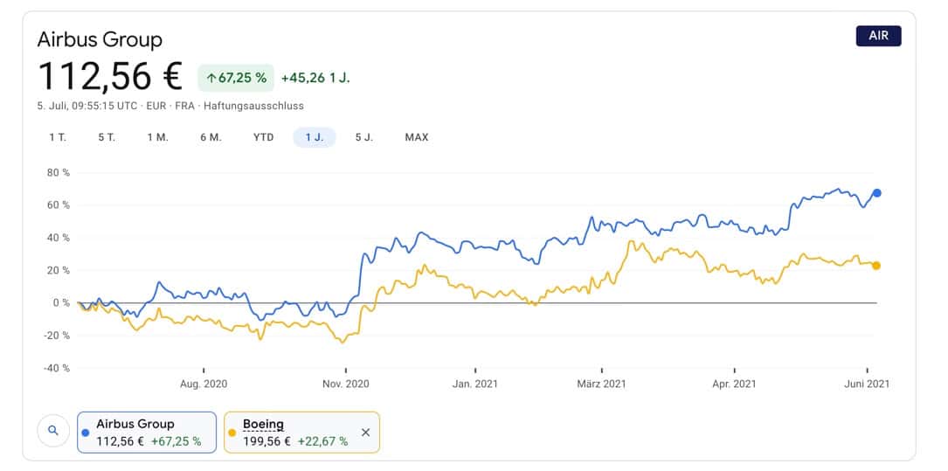Select the 1 T. time range
The image size is (948, 471).
click(x=58, y=137)
